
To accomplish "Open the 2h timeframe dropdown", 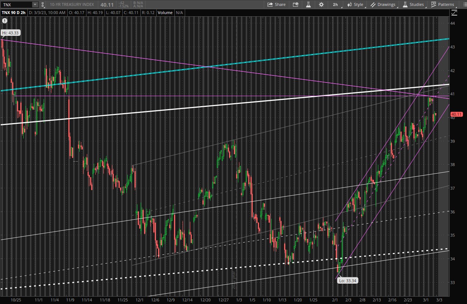I will [x=337, y=4].
